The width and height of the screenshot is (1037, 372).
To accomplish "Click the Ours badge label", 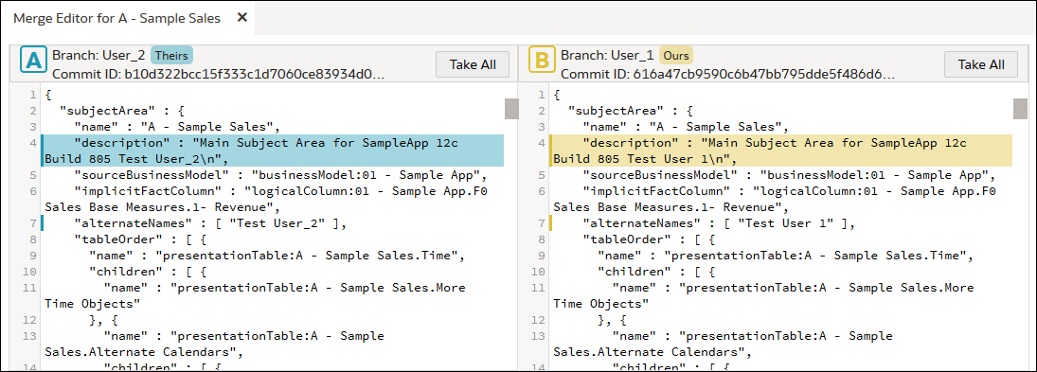I will (676, 55).
